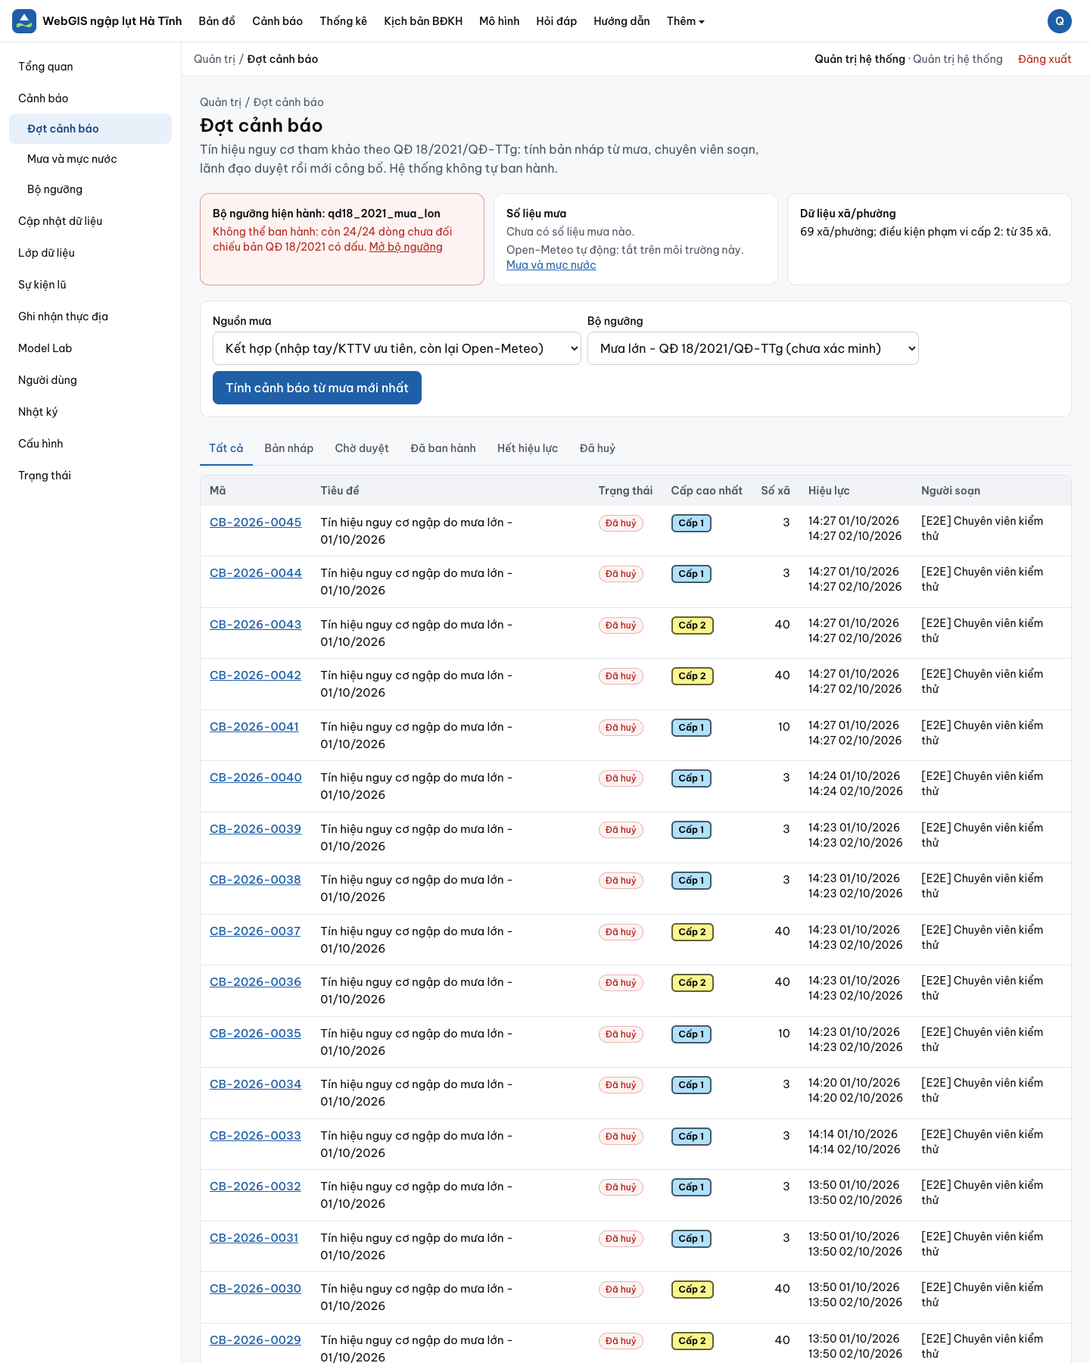This screenshot has width=1090, height=1363.
Task: Click the Quản trị breadcrumb in top bar
Action: click(214, 59)
